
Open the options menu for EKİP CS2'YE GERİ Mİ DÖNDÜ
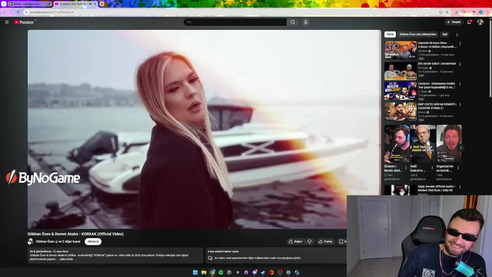(x=460, y=105)
